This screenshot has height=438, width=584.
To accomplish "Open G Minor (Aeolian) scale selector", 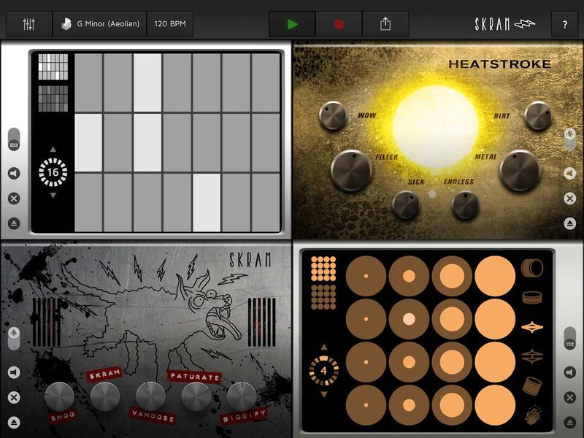I will [x=100, y=24].
